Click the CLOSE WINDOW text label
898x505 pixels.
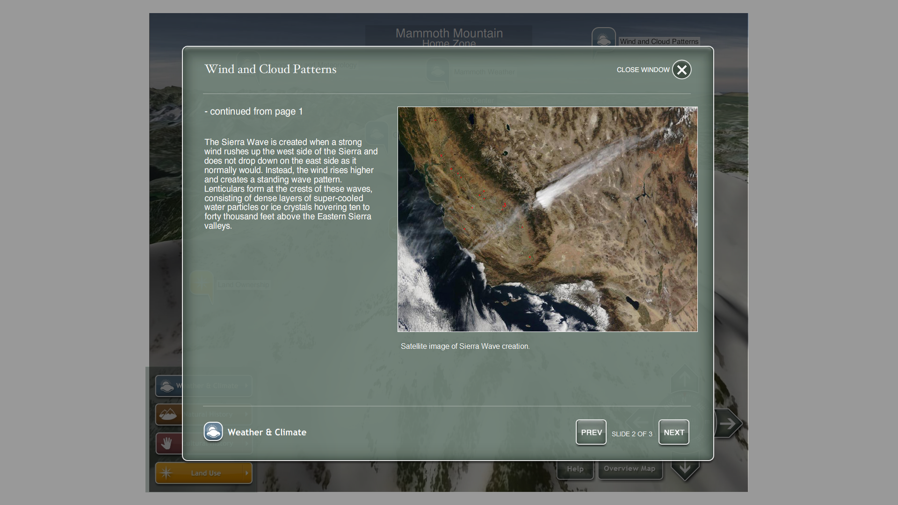point(643,70)
